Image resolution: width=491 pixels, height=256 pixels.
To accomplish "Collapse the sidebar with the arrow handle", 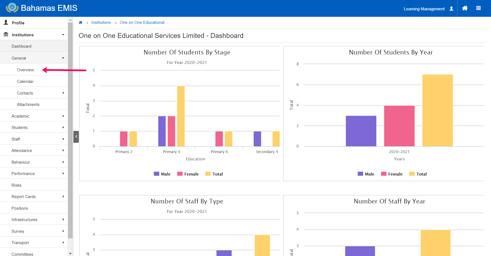I will point(76,137).
